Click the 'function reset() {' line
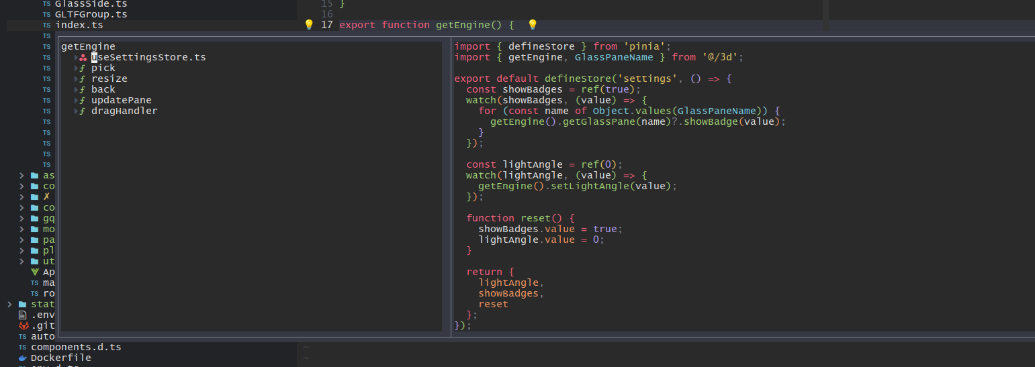Image resolution: width=1035 pixels, height=367 pixels. point(521,218)
